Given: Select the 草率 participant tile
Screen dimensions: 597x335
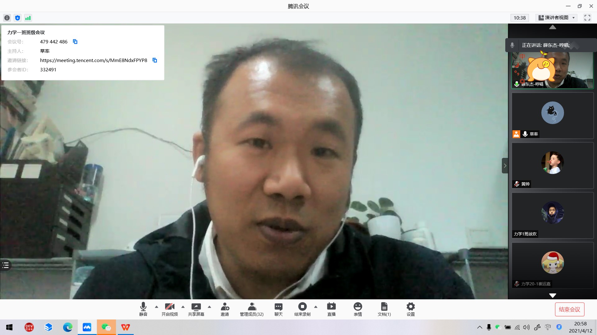Looking at the screenshot, I should pos(553,115).
